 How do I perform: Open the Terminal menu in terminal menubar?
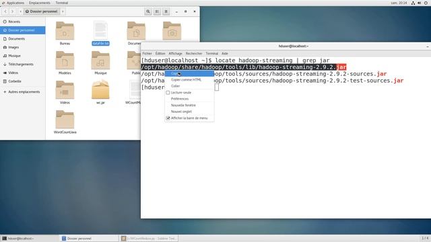coord(212,54)
